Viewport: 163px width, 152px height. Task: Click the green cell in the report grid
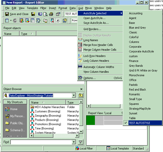91,120
